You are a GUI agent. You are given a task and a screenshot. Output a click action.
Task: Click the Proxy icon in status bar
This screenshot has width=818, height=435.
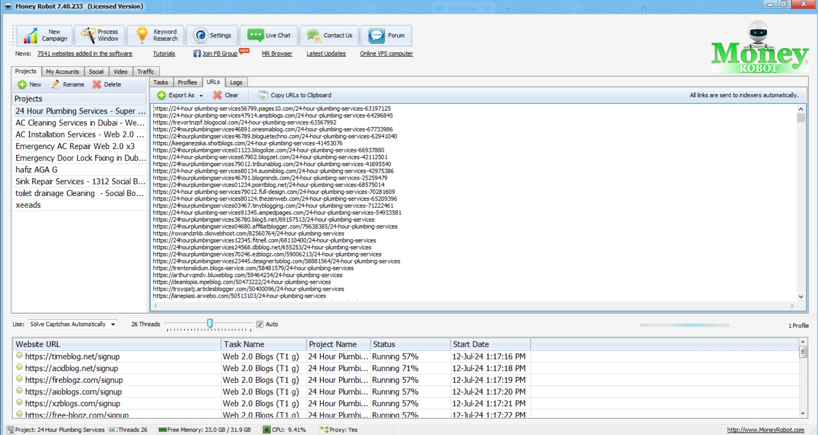pos(324,430)
